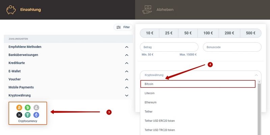Toggle the Kryptowährung payment category
The image size is (270, 135).
point(127,96)
